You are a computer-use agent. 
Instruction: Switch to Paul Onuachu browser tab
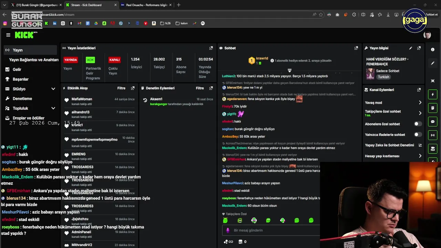coord(147,5)
